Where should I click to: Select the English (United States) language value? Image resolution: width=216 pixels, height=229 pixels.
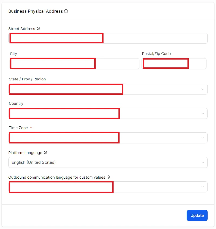[x=34, y=162]
